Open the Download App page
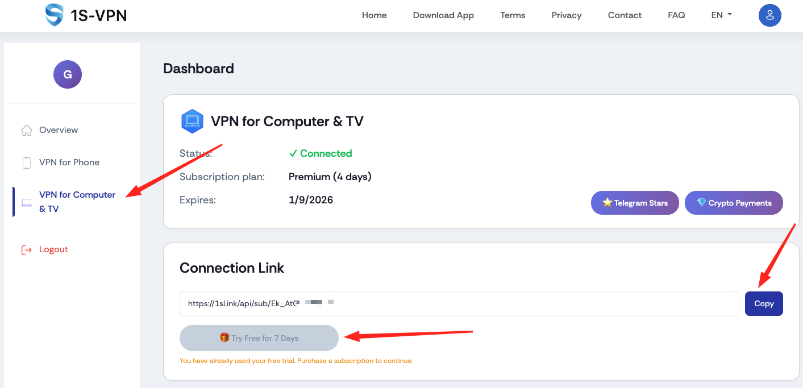Image resolution: width=803 pixels, height=388 pixels. click(x=443, y=15)
